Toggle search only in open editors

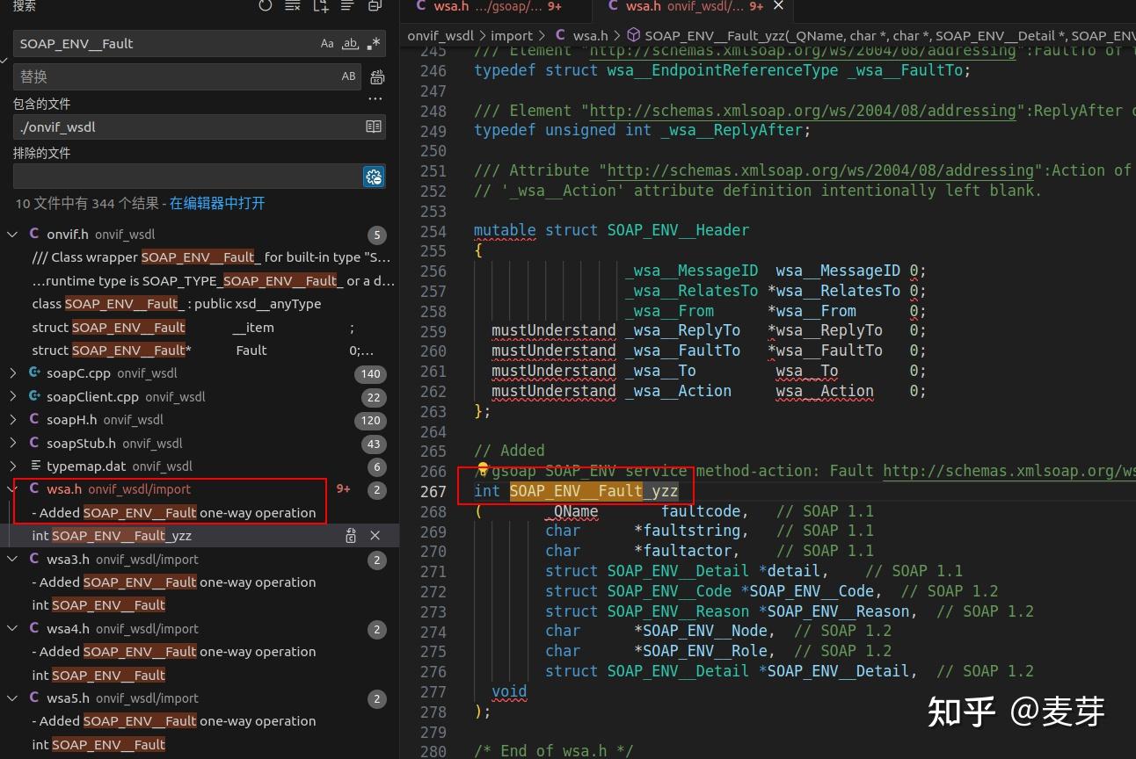pos(374,127)
